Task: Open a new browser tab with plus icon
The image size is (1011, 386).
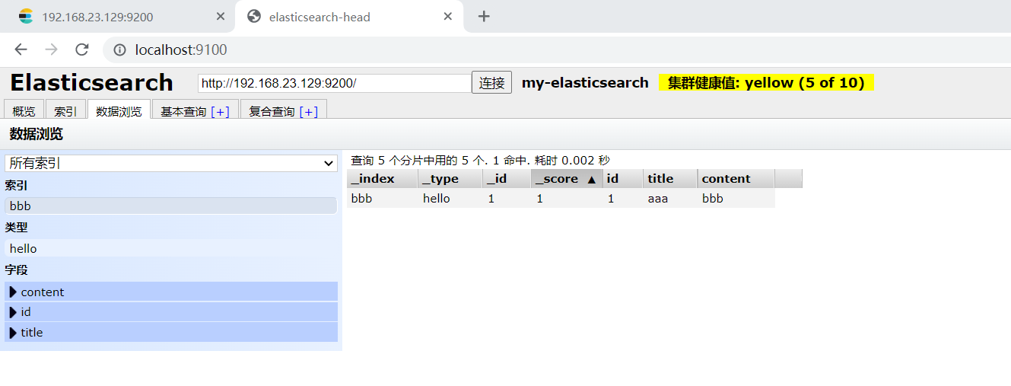Action: pyautogui.click(x=484, y=16)
